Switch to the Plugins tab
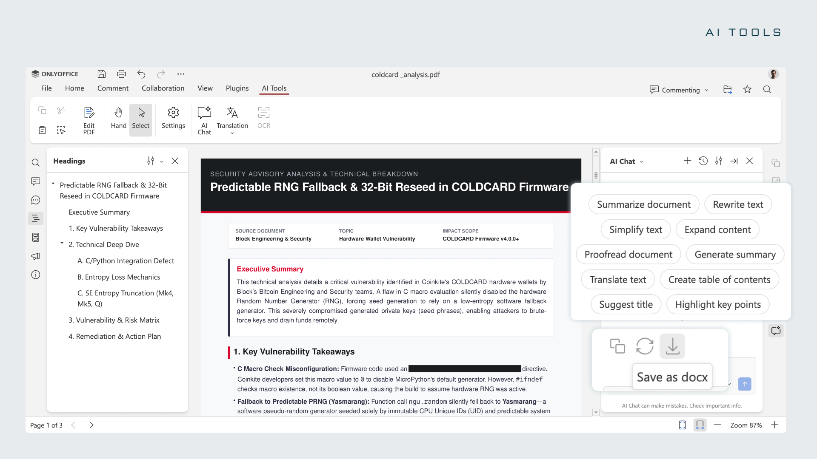 pos(237,88)
